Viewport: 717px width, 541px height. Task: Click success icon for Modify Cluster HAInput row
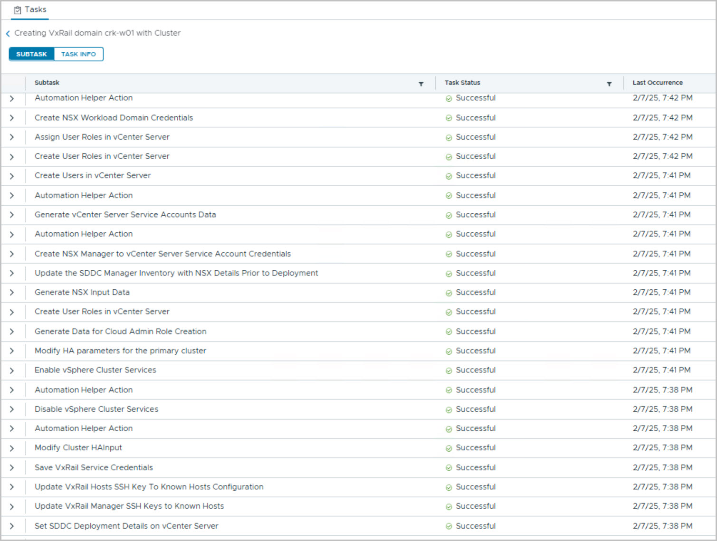[x=449, y=448]
